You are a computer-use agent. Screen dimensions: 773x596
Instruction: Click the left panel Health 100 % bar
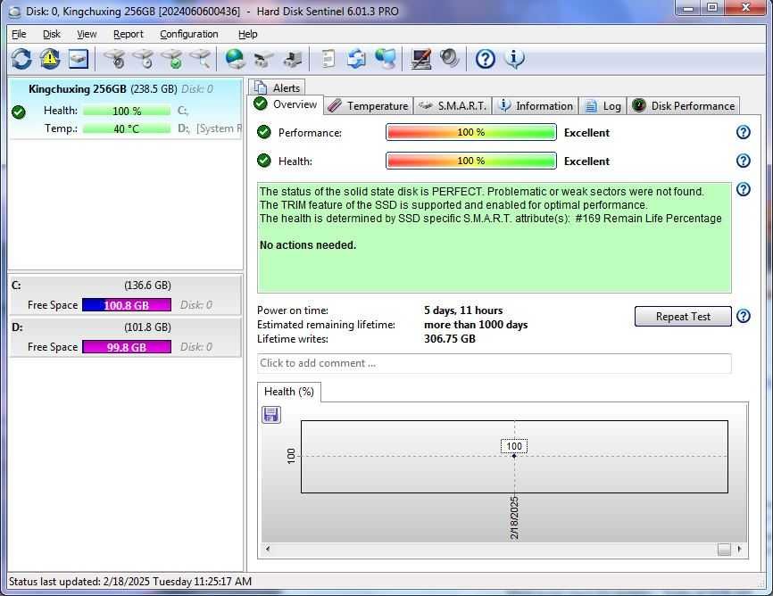(x=127, y=111)
